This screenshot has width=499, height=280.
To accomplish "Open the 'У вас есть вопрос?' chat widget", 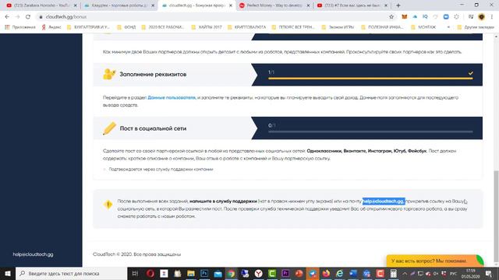I will click(435, 261).
